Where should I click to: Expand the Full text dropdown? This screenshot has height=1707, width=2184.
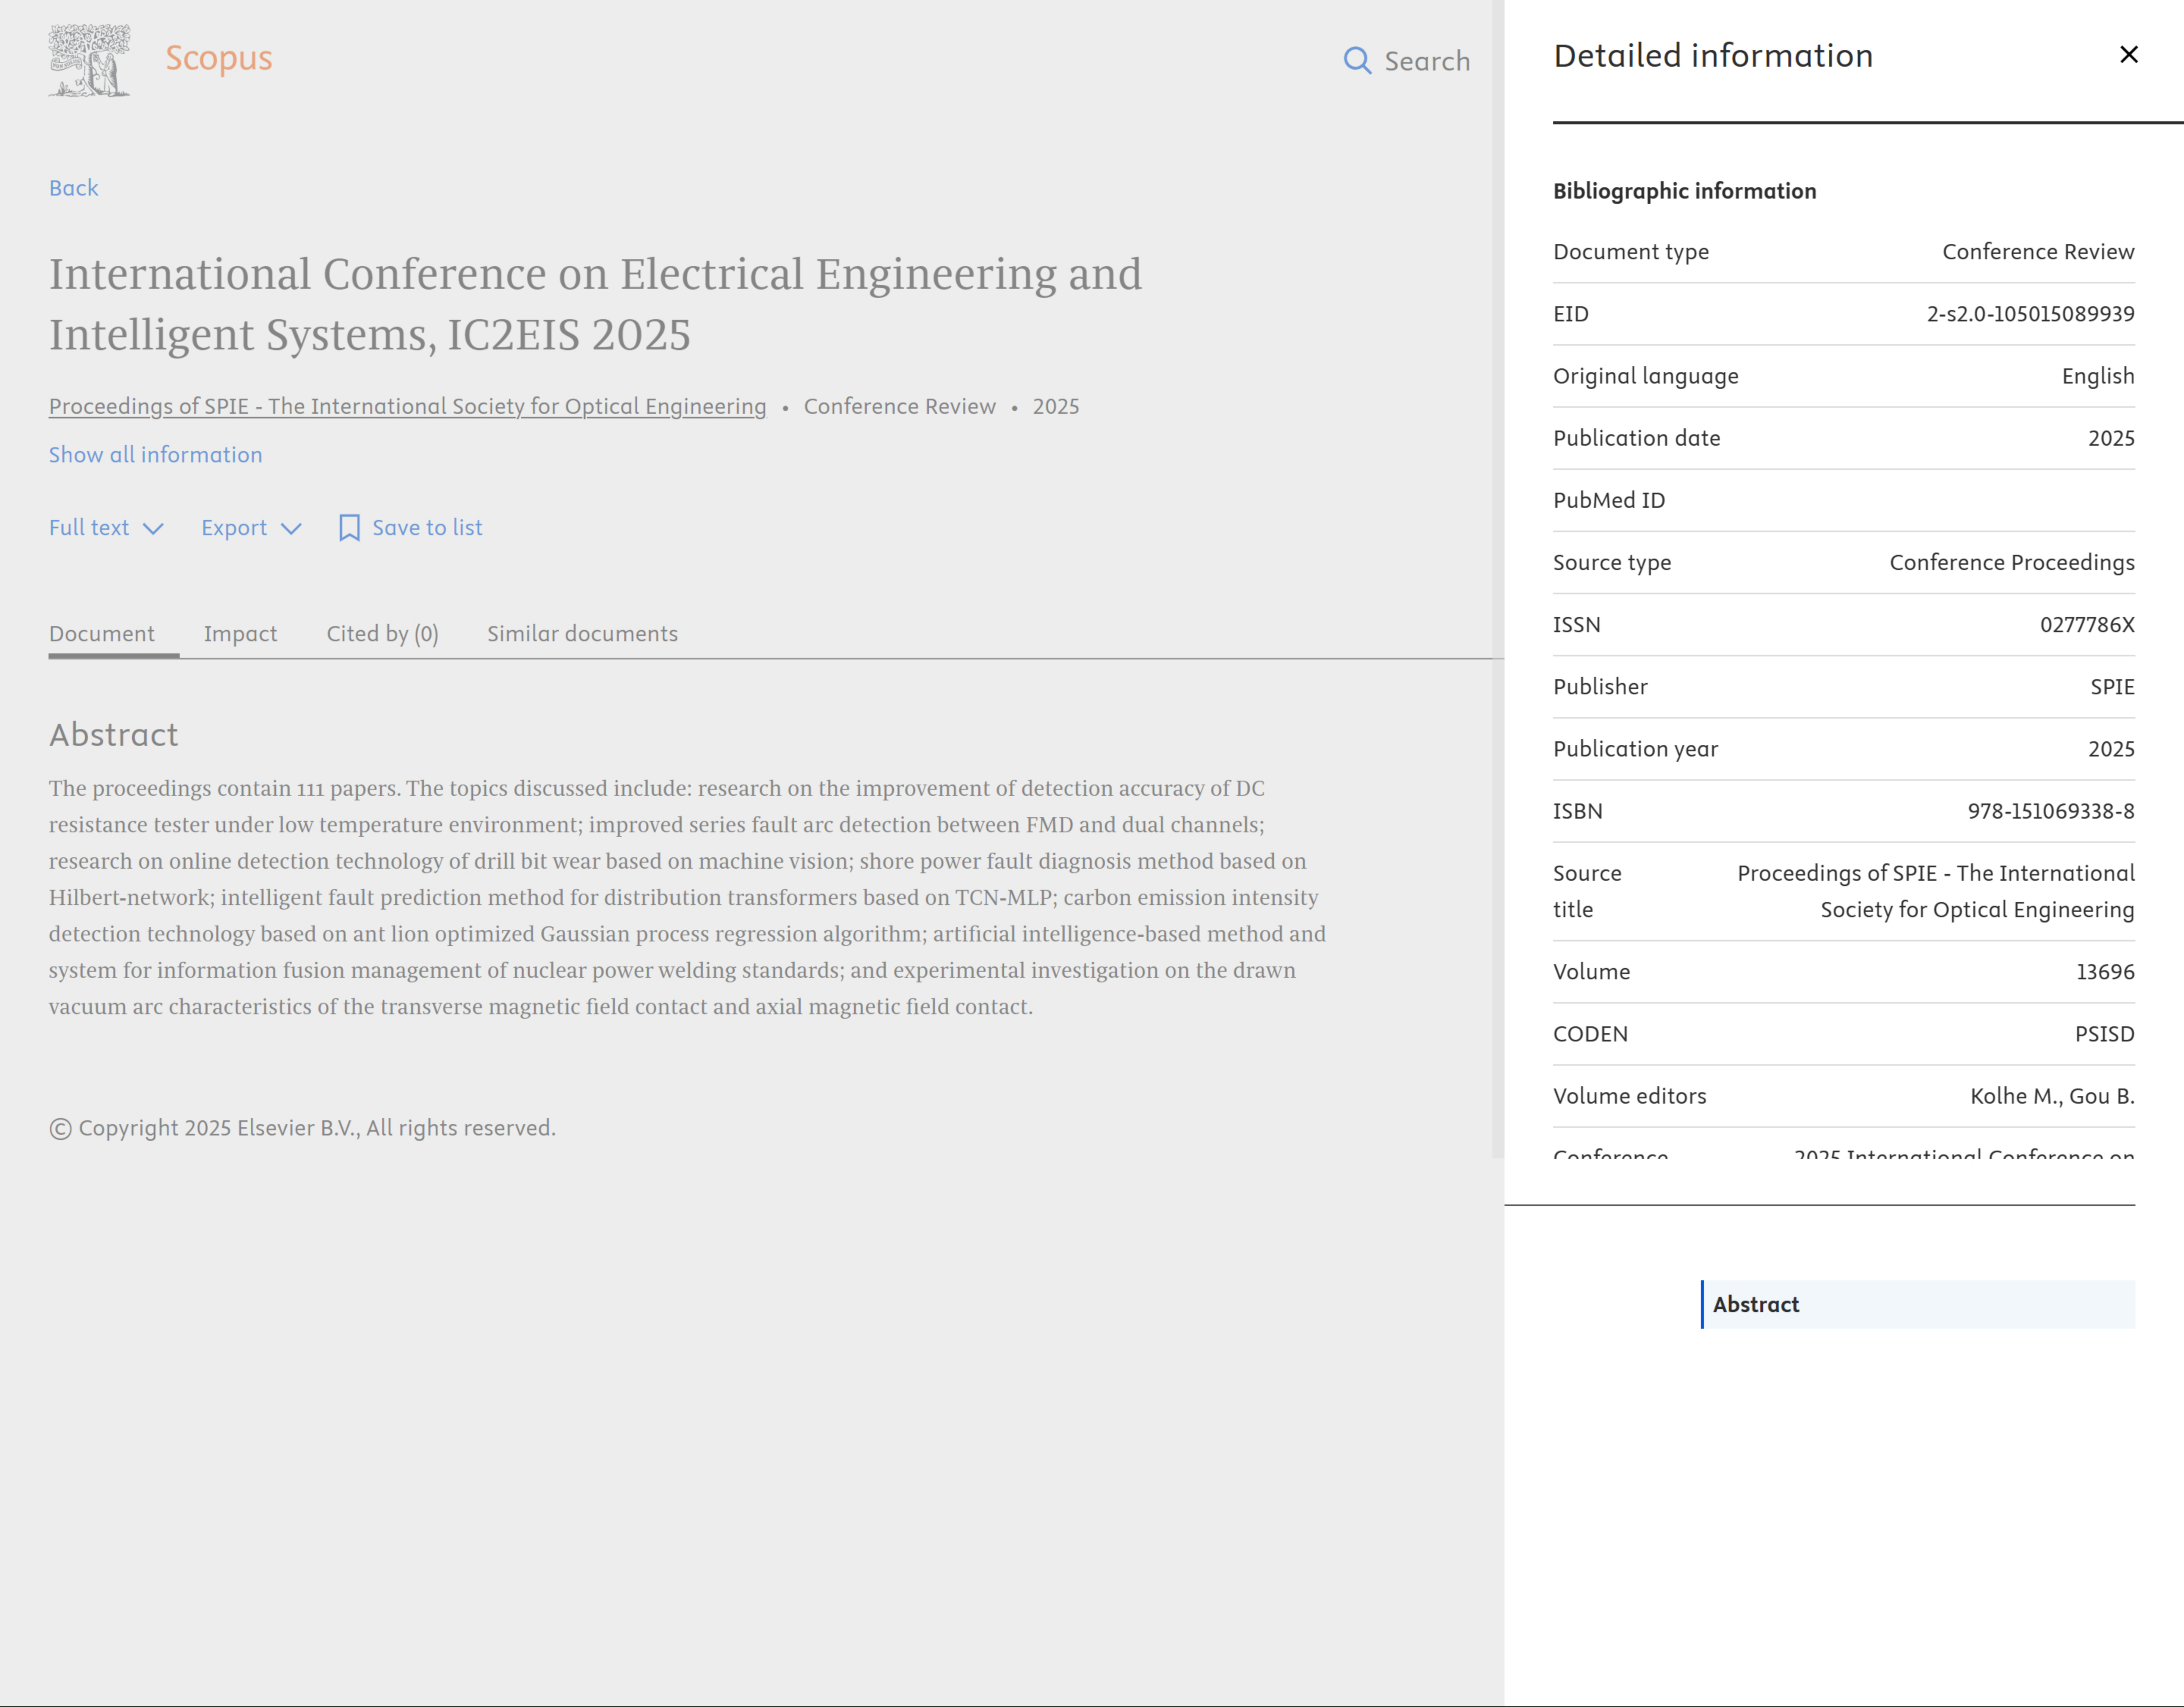point(89,528)
